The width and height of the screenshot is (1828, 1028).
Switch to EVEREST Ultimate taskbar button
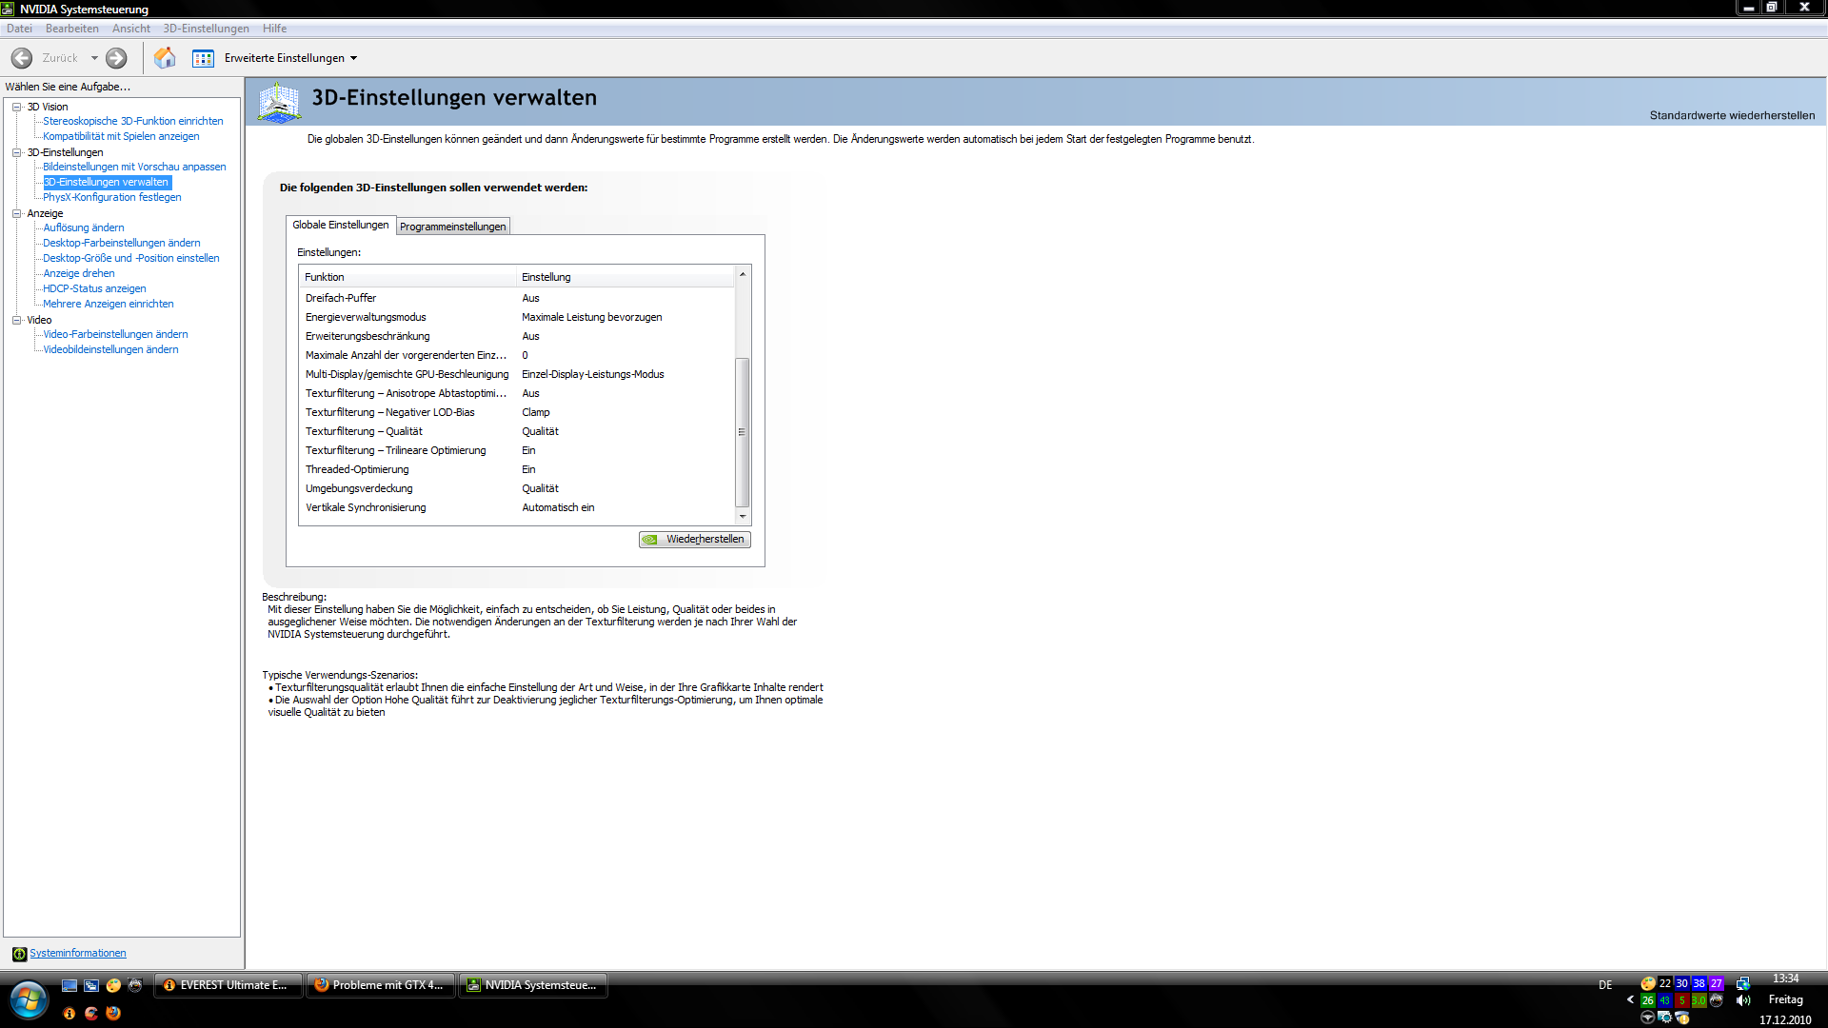[x=228, y=985]
